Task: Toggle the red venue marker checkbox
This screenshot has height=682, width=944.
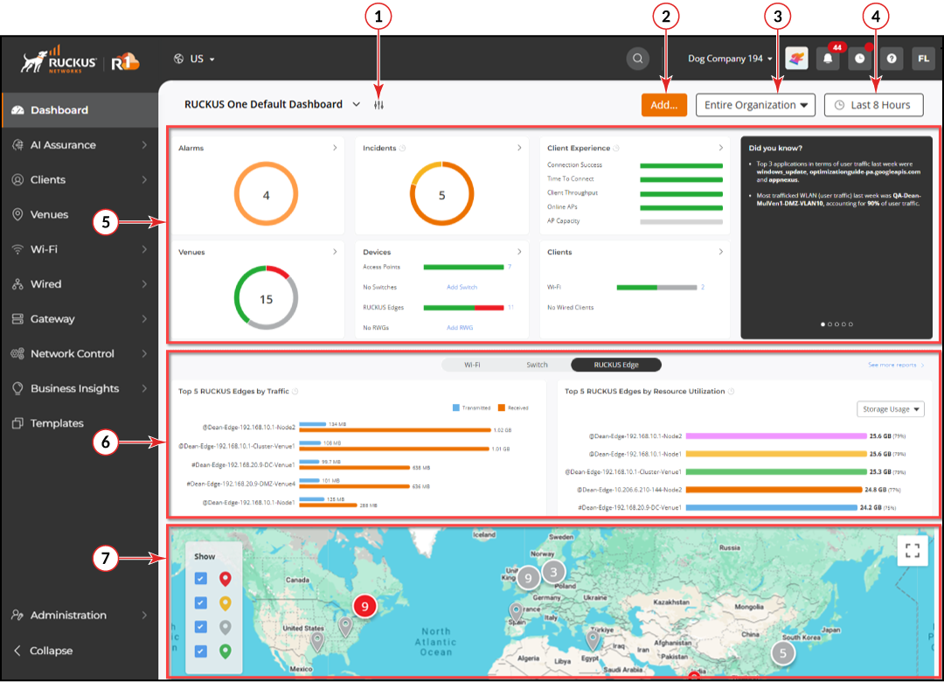Action: [x=201, y=578]
